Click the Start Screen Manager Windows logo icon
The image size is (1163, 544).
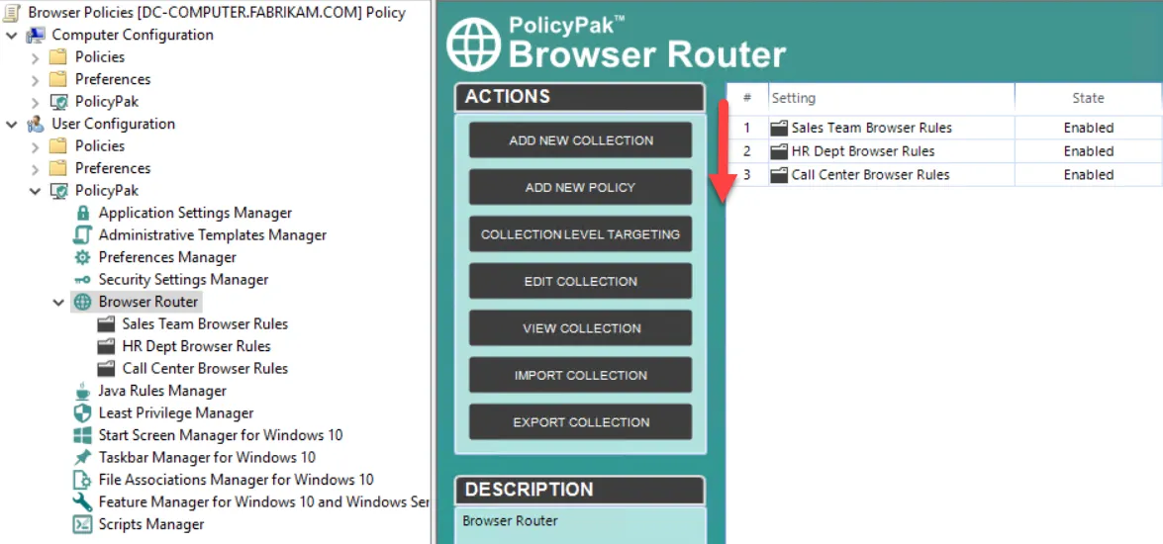point(82,435)
